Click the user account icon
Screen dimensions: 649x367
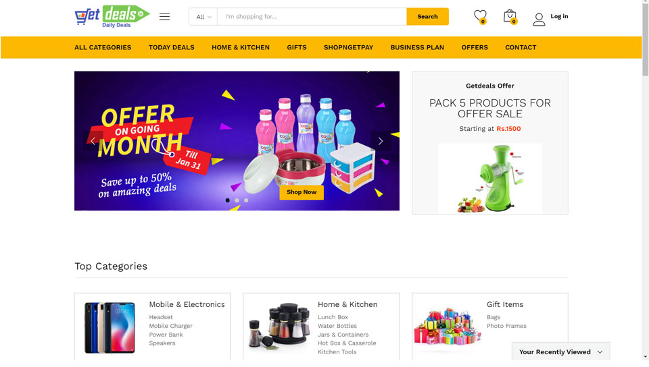(x=539, y=19)
